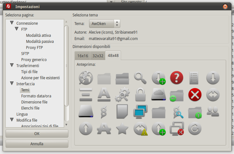Switch to the 16x16 size tab
The width and height of the screenshot is (234, 154).
click(83, 56)
